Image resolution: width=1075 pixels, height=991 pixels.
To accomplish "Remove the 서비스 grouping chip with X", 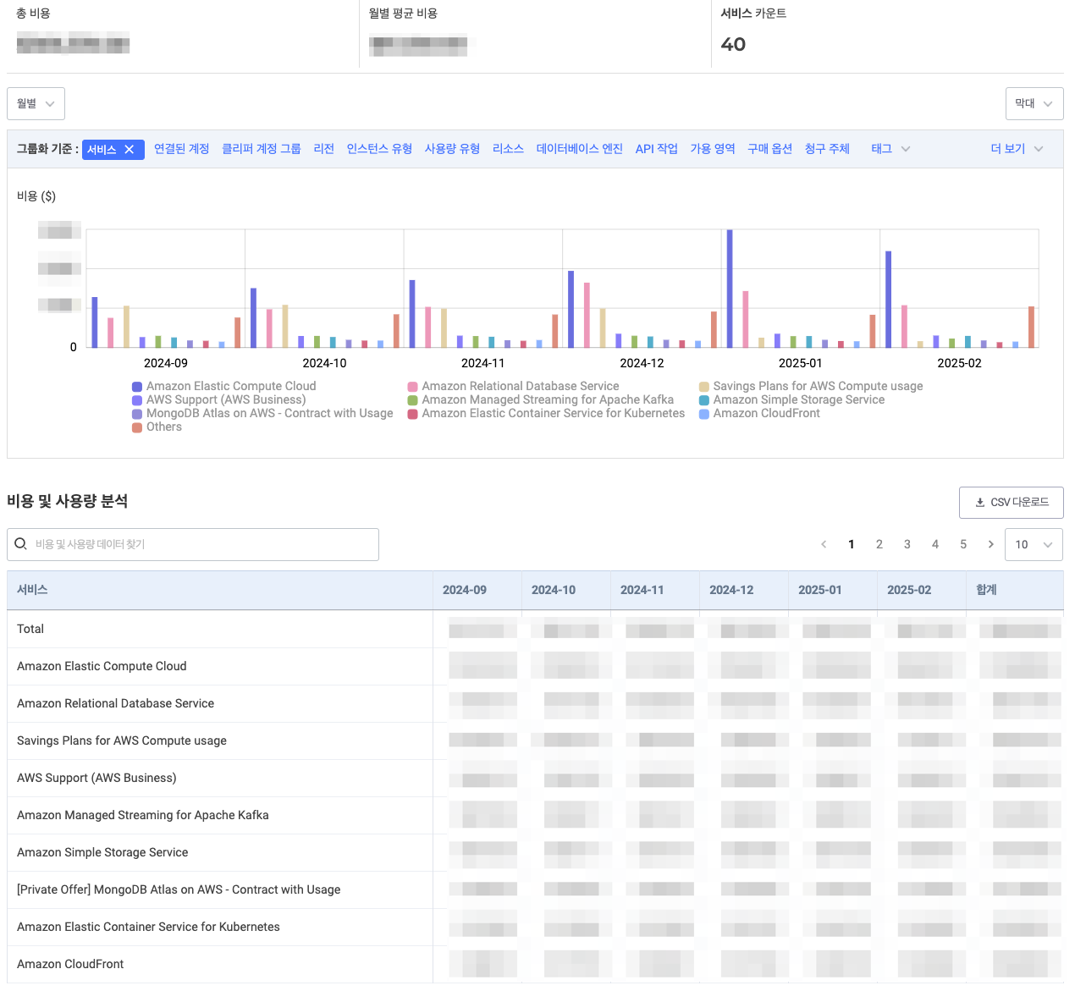I will 130,149.
